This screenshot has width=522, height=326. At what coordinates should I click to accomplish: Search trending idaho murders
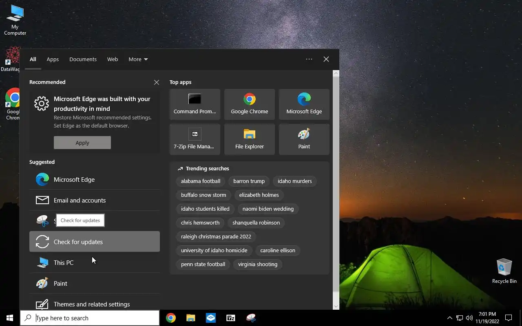point(295,181)
